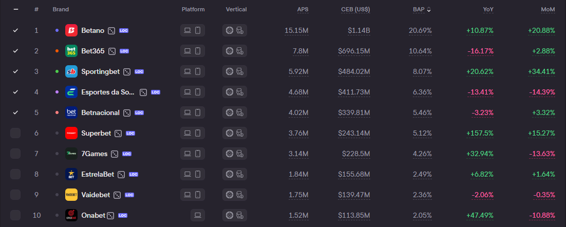Select the Onabet row checkbox

pos(15,215)
